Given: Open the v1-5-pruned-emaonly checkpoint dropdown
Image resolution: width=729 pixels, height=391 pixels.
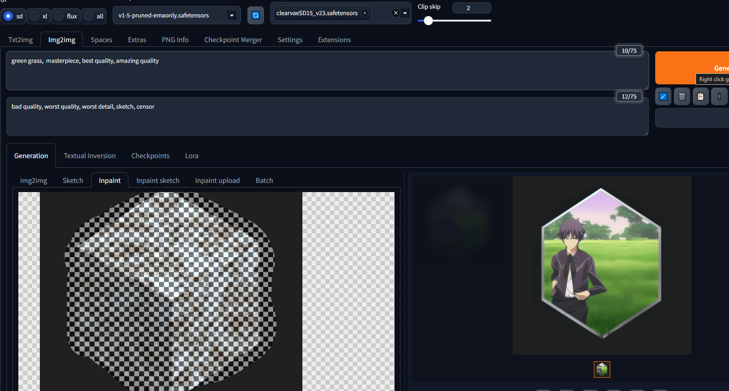Looking at the screenshot, I should [x=177, y=15].
